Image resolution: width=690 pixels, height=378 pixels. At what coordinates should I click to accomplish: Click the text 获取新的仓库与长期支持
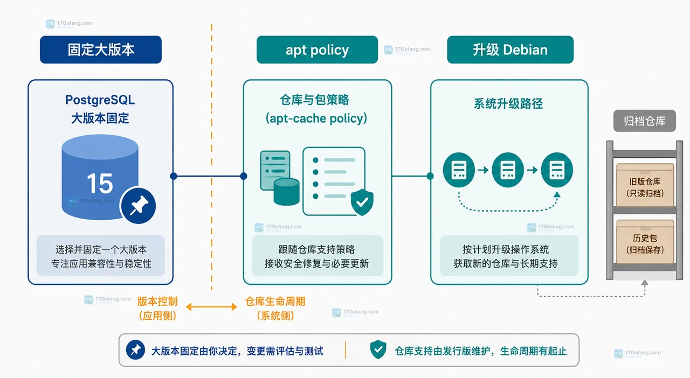(x=506, y=264)
